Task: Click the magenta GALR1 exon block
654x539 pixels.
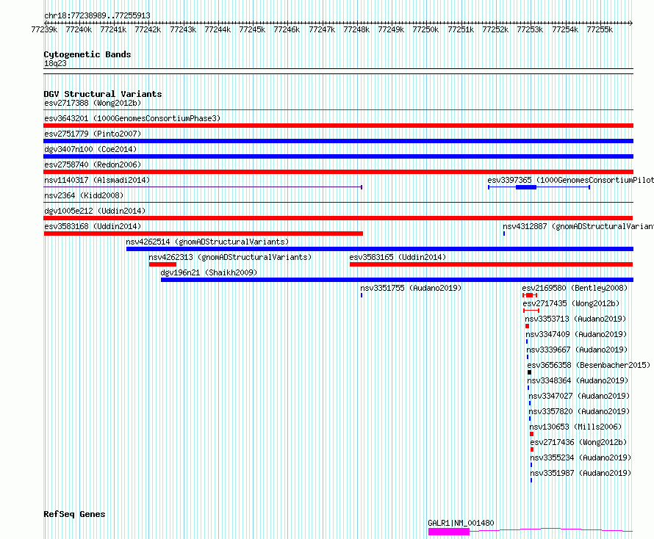Action: (x=449, y=532)
